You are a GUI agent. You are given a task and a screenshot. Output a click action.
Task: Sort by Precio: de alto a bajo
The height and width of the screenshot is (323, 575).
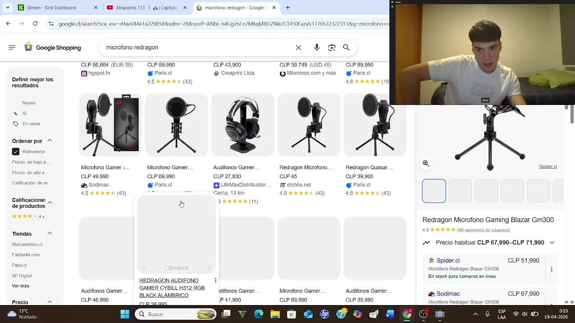point(31,172)
